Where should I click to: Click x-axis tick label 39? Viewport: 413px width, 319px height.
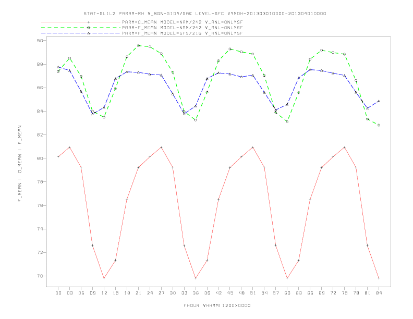pos(207,293)
